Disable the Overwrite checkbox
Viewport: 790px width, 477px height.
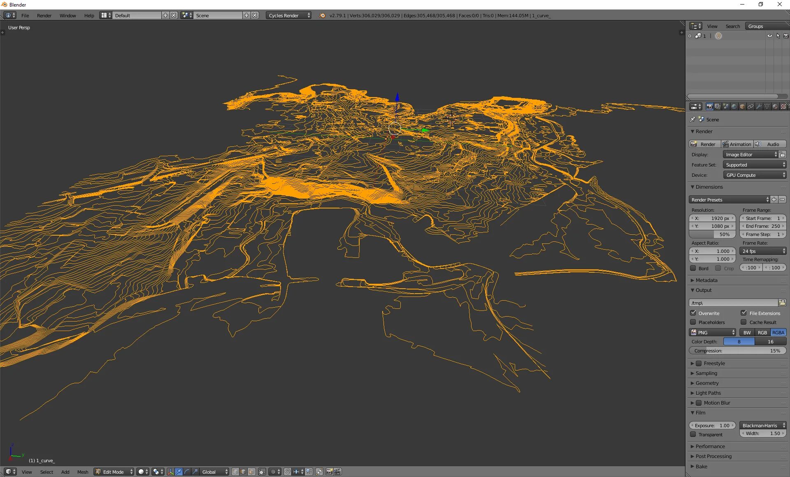pos(693,313)
